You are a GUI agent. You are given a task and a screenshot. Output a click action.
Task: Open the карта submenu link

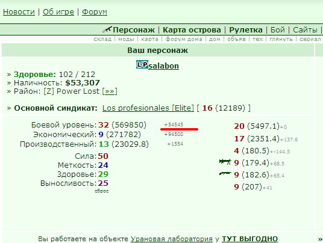150,39
